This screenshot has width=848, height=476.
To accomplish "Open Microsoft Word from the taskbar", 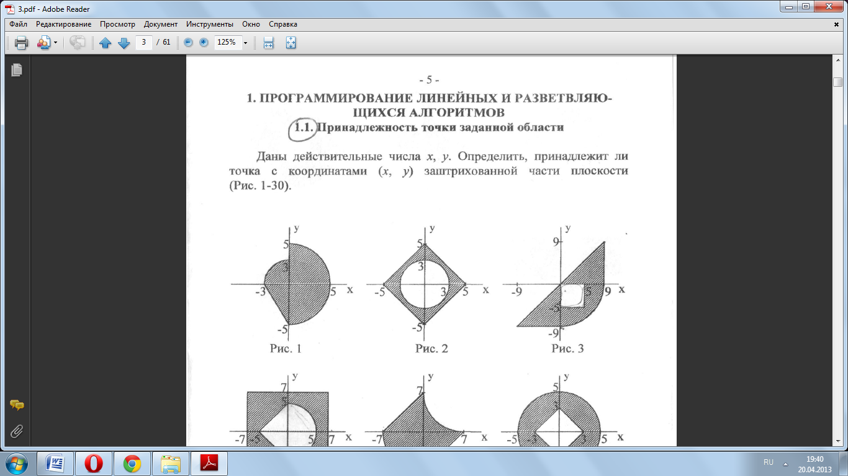I will click(x=55, y=463).
